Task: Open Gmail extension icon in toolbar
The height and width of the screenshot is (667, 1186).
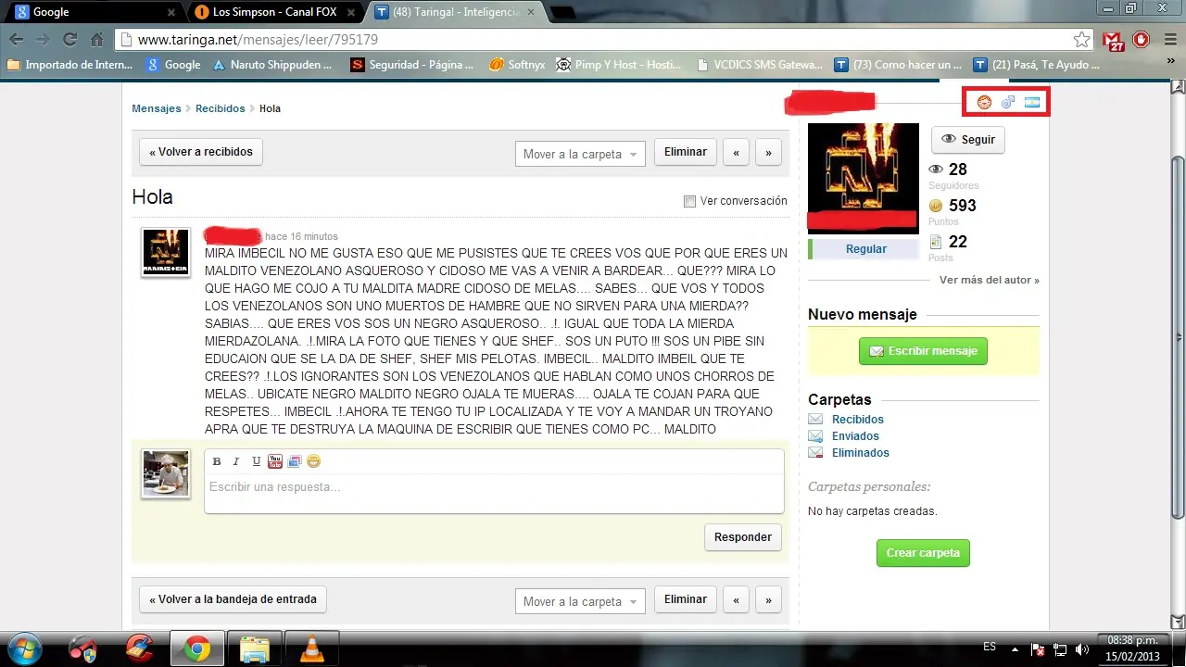Action: 1113,40
